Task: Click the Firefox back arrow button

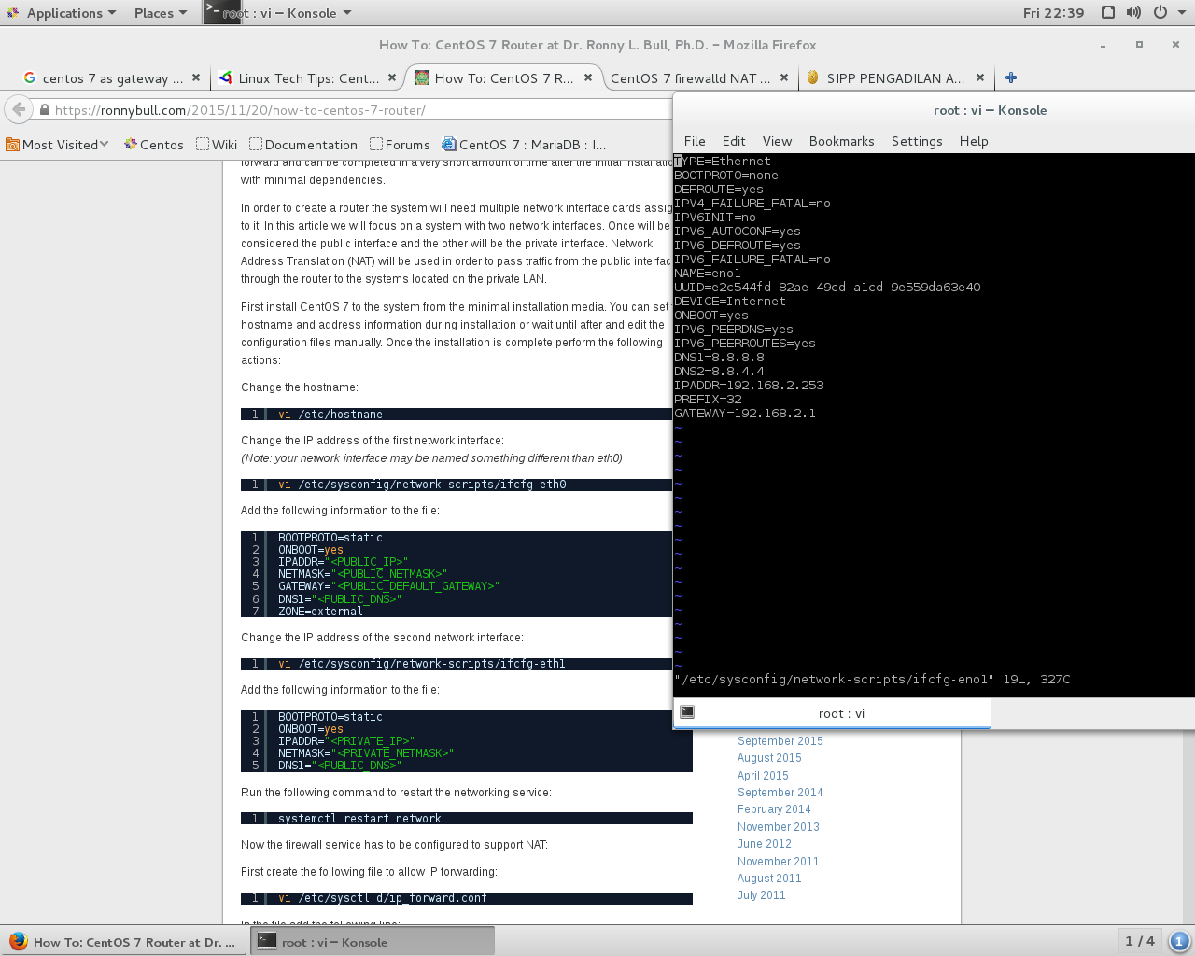Action: [x=19, y=109]
